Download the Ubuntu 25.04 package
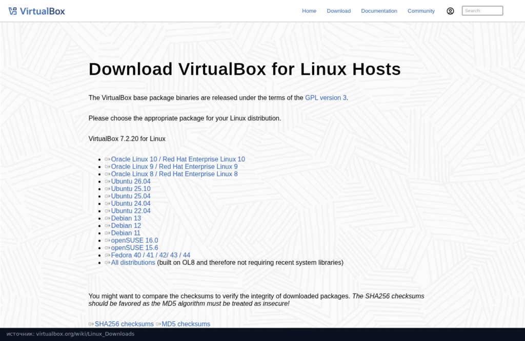Viewport: 525px width, 341px height. [131, 196]
